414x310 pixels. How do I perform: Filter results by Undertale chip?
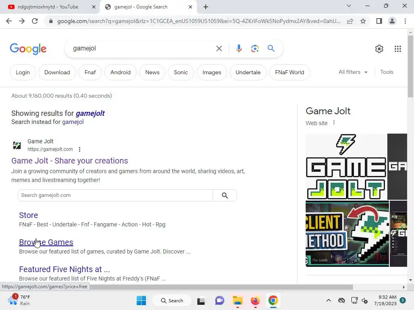tap(248, 72)
